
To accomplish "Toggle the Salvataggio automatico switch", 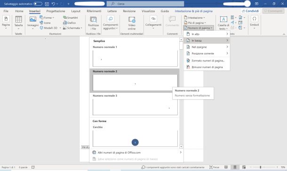I will [x=38, y=4].
